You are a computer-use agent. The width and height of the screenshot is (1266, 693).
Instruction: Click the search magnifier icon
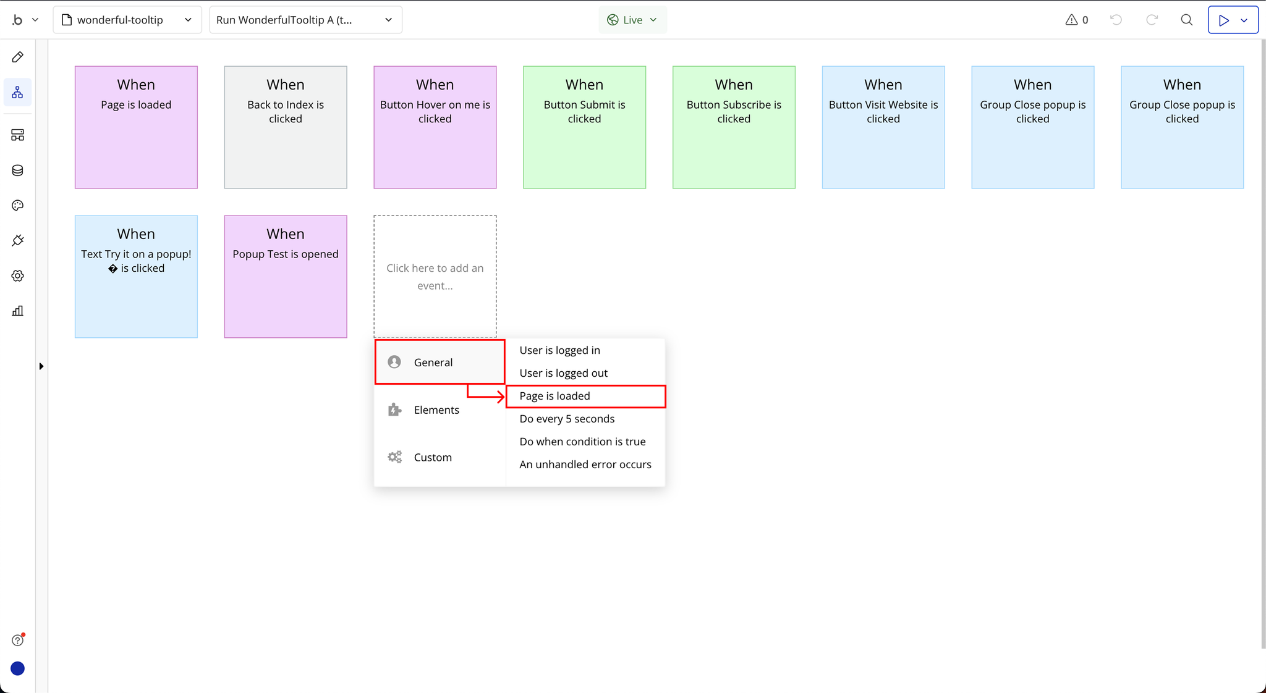[1186, 20]
